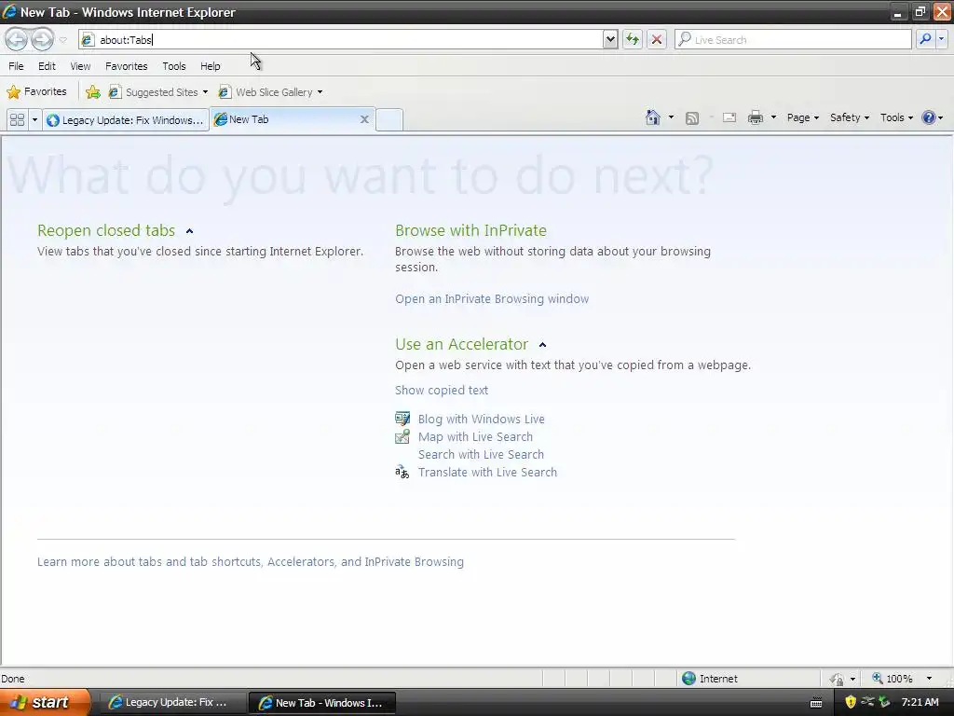The width and height of the screenshot is (954, 716).
Task: Click the Security Center shield tray icon
Action: [851, 702]
